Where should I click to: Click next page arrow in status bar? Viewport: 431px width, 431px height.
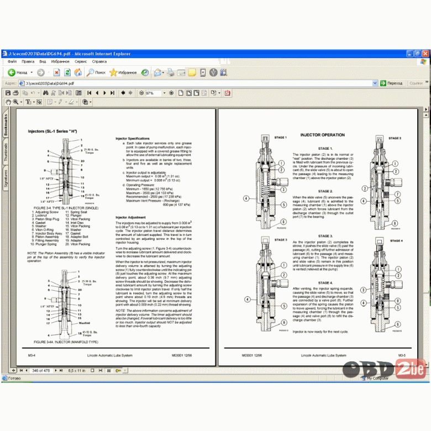tap(56, 371)
